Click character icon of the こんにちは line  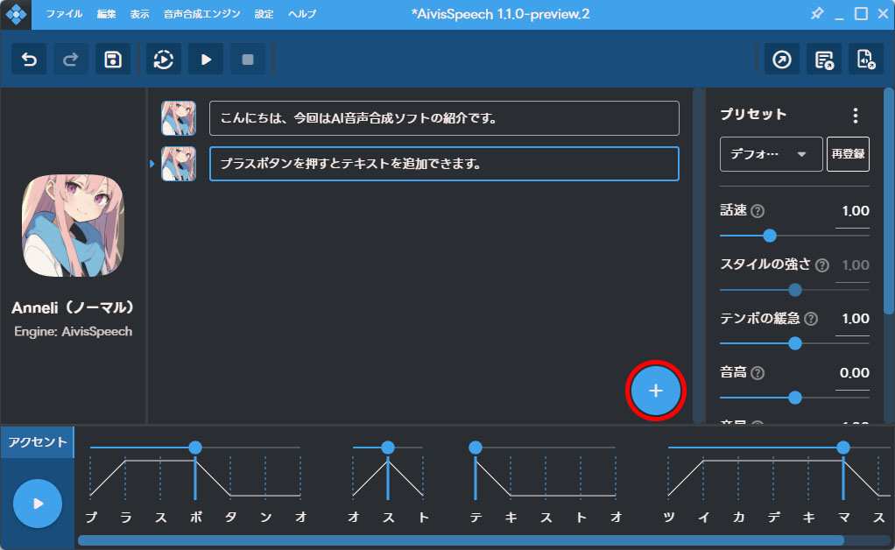179,118
